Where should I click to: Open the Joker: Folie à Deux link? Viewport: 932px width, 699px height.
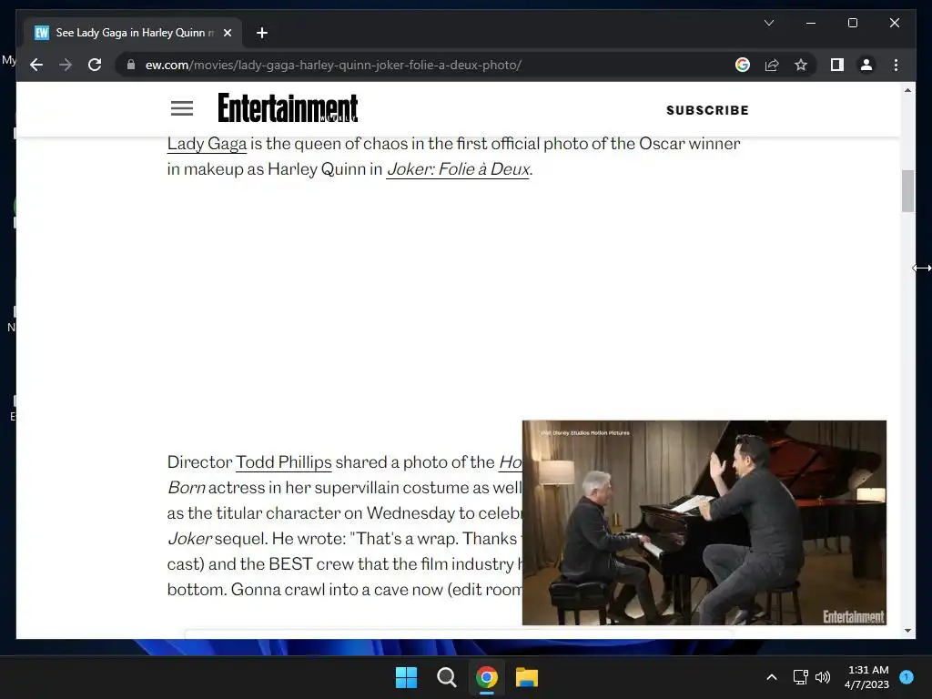pyautogui.click(x=458, y=169)
